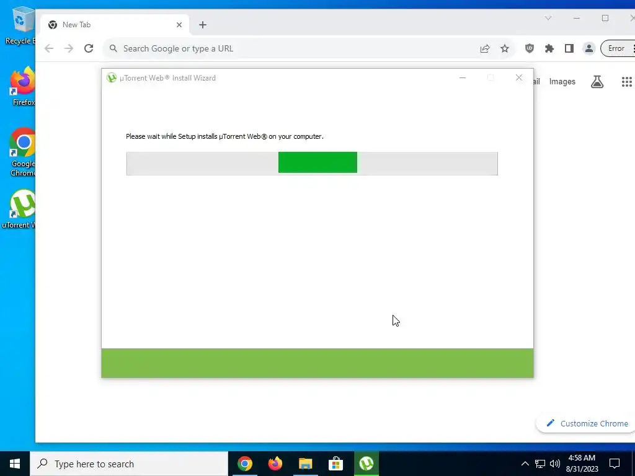Viewport: 635px width, 476px height.
Task: Open Chrome from the taskbar
Action: point(245,464)
